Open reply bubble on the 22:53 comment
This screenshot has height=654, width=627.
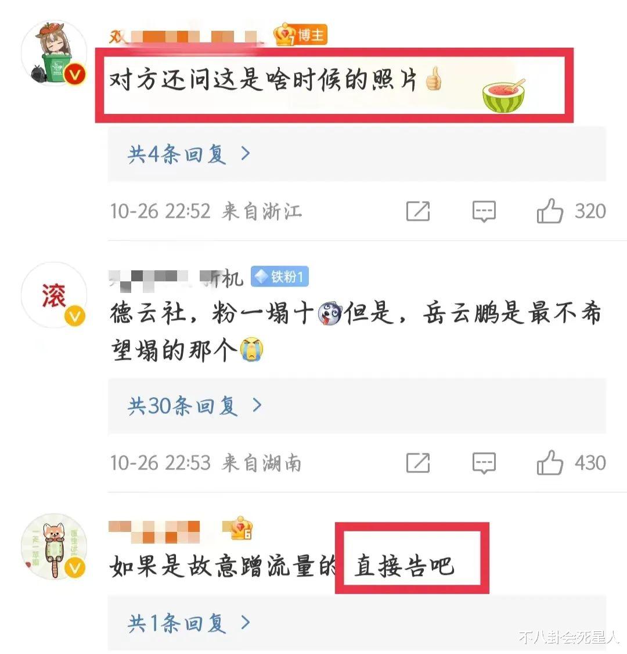pyautogui.click(x=484, y=463)
